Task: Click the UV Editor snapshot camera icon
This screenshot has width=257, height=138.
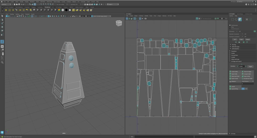Action: pyautogui.click(x=146, y=19)
